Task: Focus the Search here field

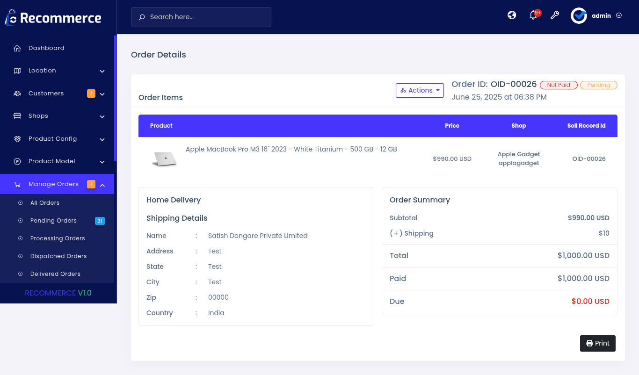Action: tap(201, 17)
